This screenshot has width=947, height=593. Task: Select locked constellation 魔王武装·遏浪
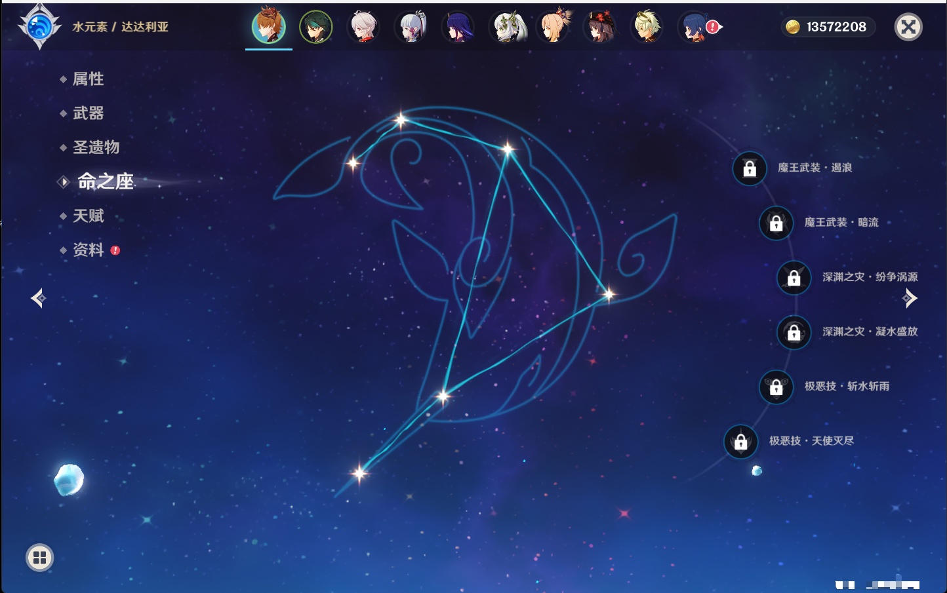click(750, 168)
